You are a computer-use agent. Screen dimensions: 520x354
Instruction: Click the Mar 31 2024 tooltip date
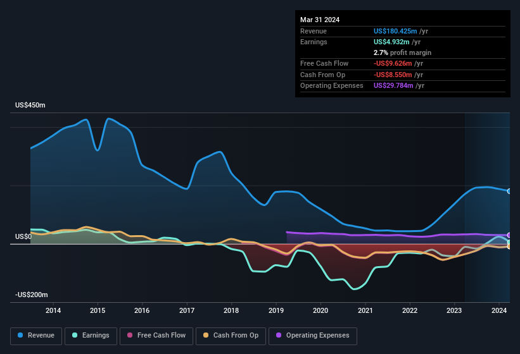coord(320,20)
